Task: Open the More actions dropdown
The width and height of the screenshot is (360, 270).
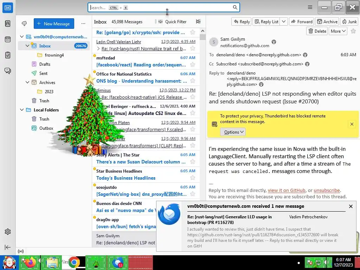Action: (x=338, y=31)
